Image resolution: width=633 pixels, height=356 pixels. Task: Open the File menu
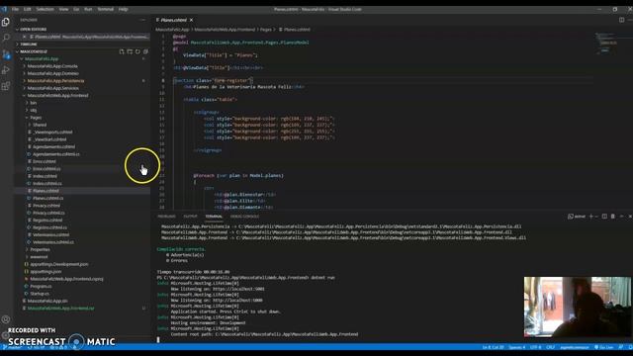15,9
